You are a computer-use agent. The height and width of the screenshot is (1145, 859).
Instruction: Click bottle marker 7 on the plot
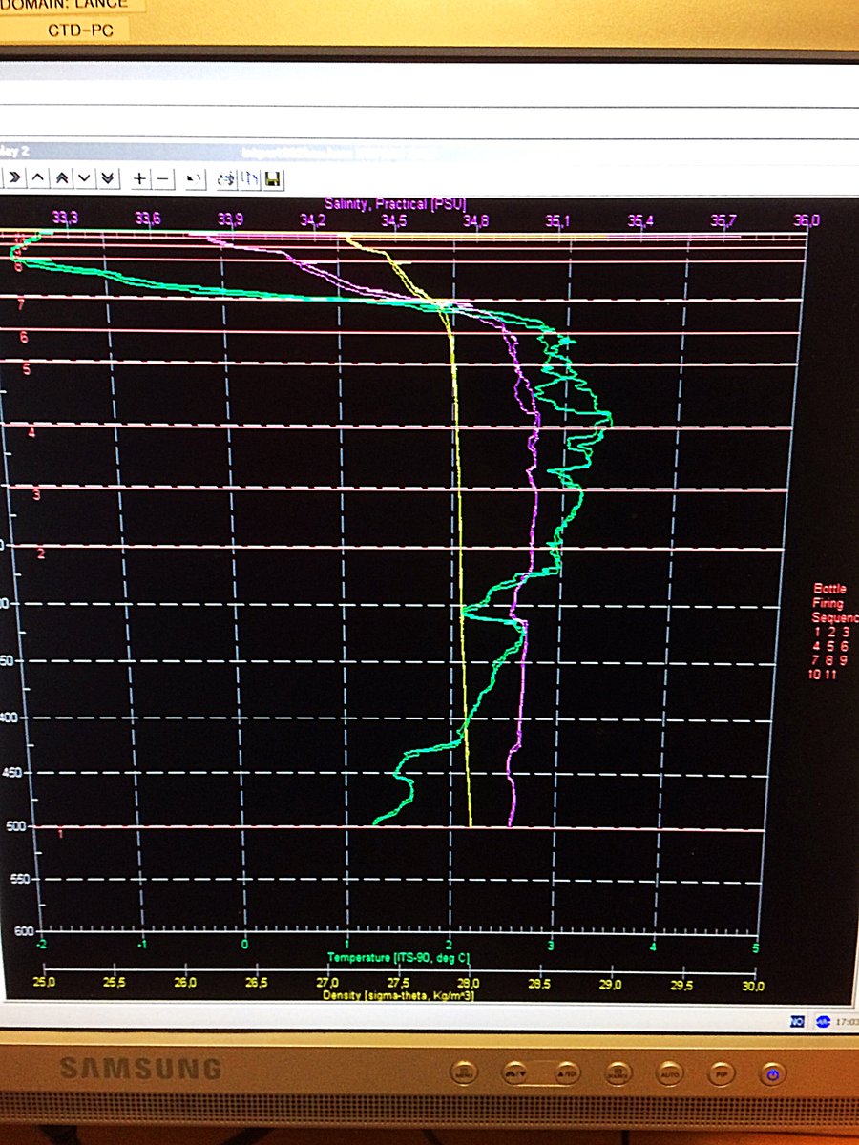[x=20, y=303]
